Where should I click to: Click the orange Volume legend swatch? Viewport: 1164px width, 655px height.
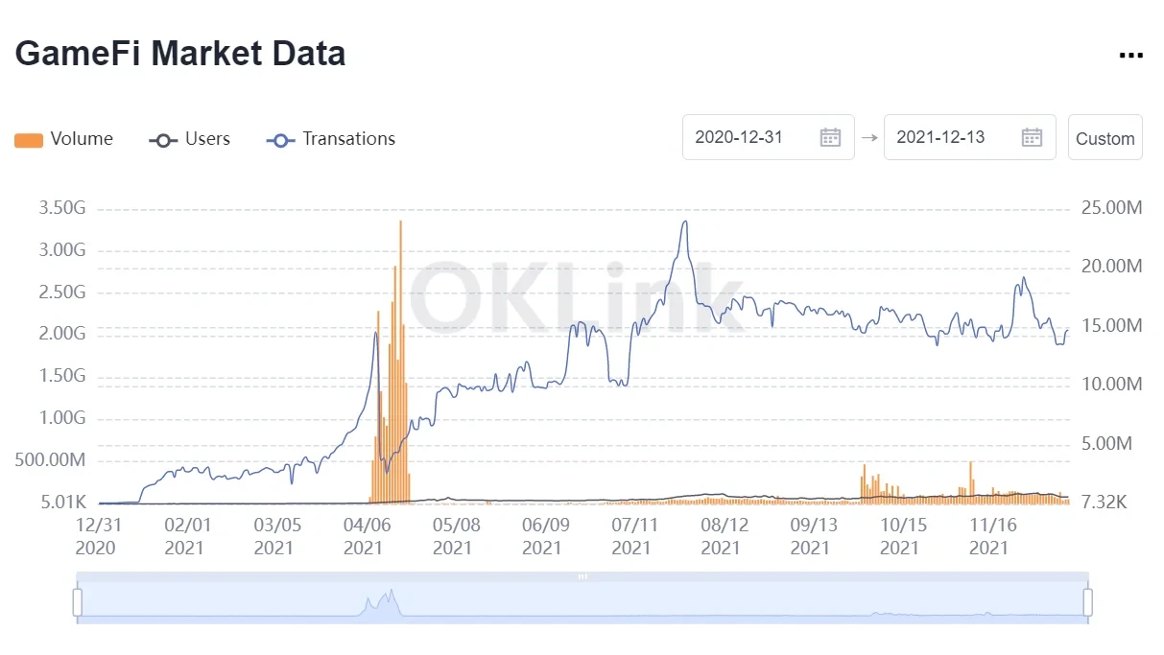(29, 140)
